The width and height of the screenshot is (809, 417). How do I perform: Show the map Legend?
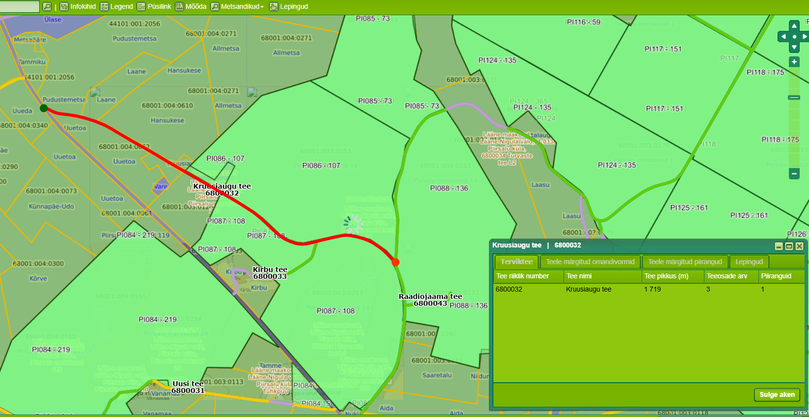click(116, 6)
